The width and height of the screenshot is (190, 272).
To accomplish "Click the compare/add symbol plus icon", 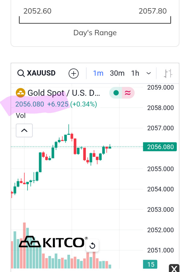I will [x=74, y=73].
